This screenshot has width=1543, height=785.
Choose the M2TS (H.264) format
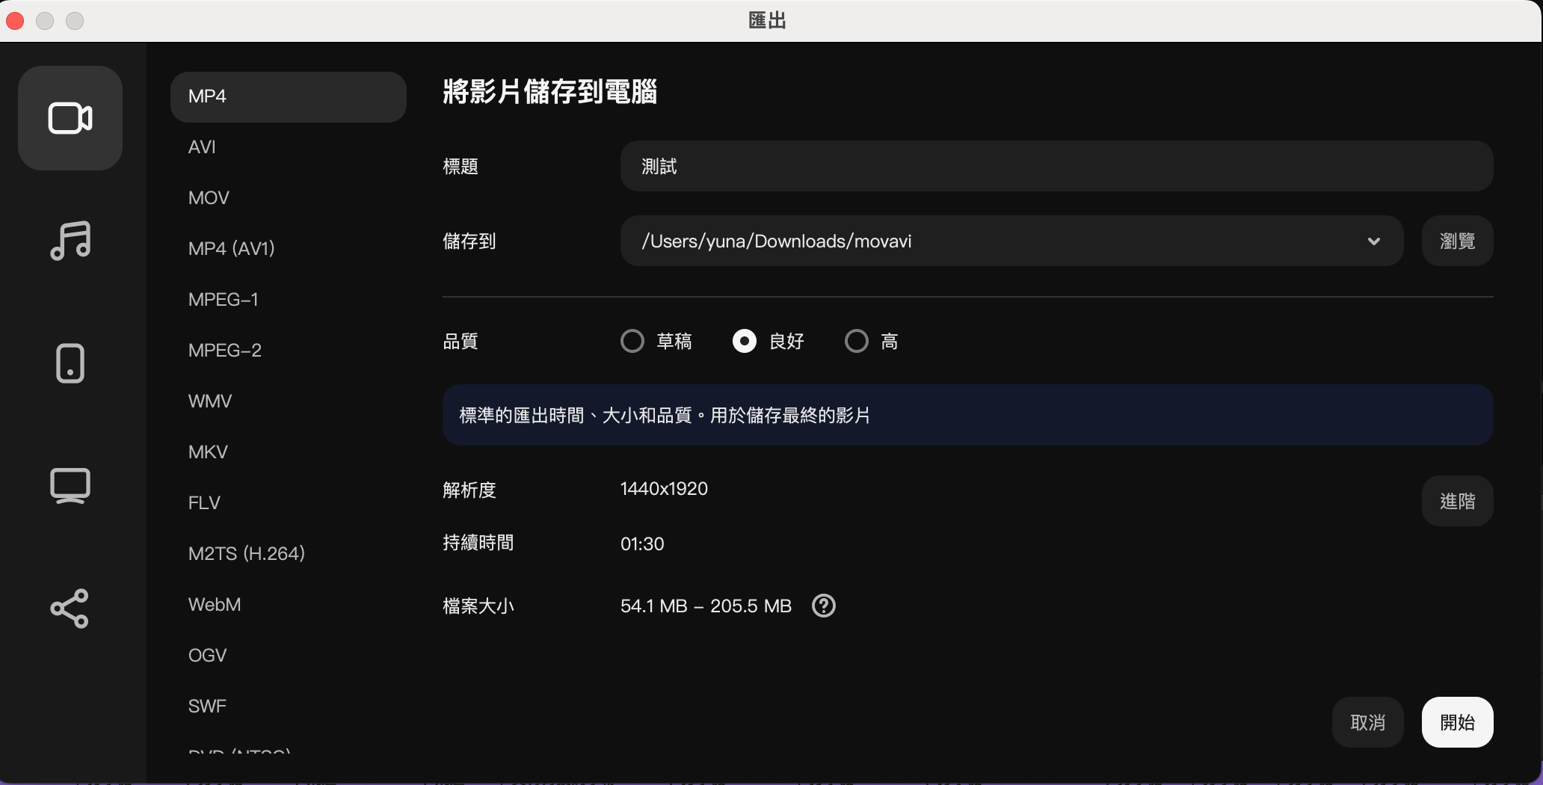289,554
